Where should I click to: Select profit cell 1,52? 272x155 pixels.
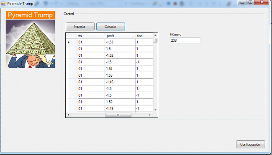coord(120,102)
